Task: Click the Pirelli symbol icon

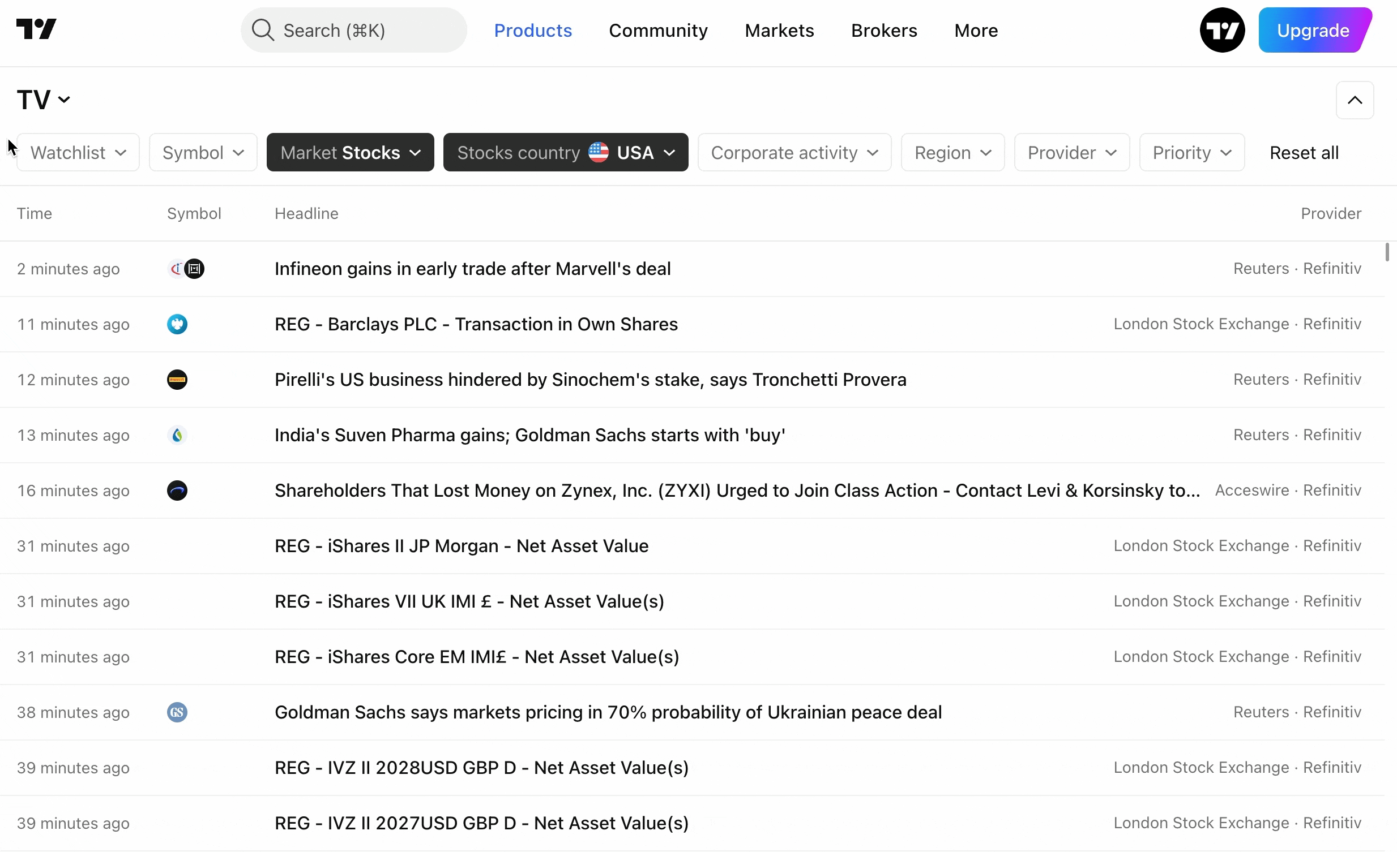Action: click(177, 380)
